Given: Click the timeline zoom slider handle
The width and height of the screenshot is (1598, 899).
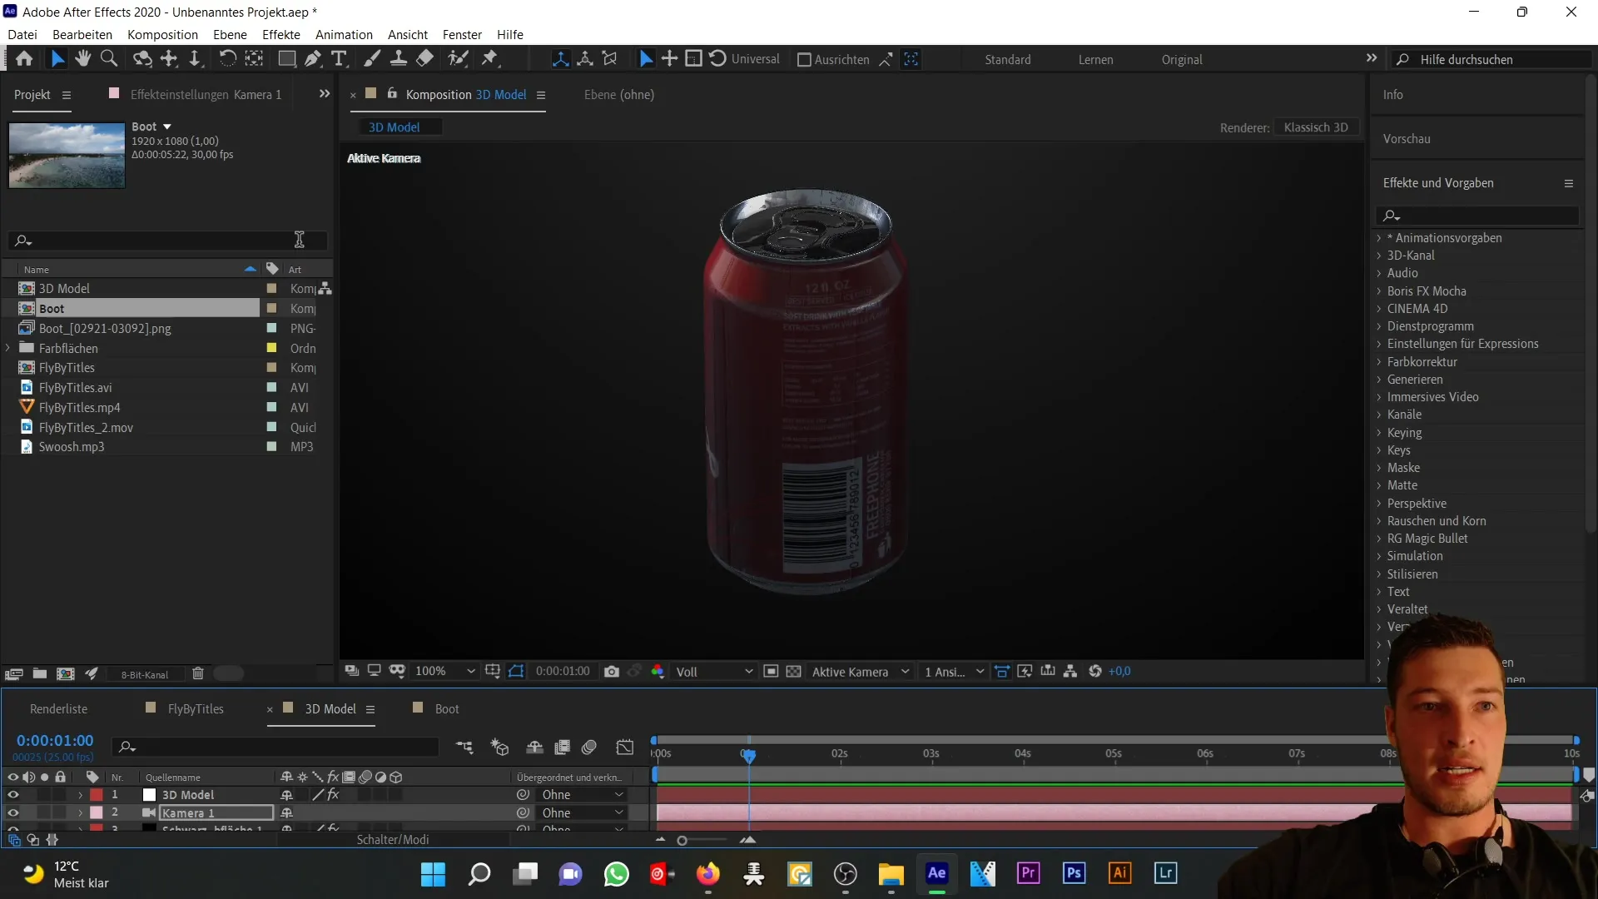Looking at the screenshot, I should (682, 841).
